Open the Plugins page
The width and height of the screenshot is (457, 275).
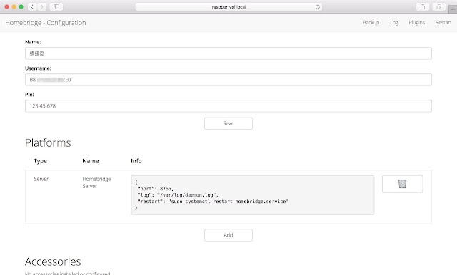[x=416, y=22]
